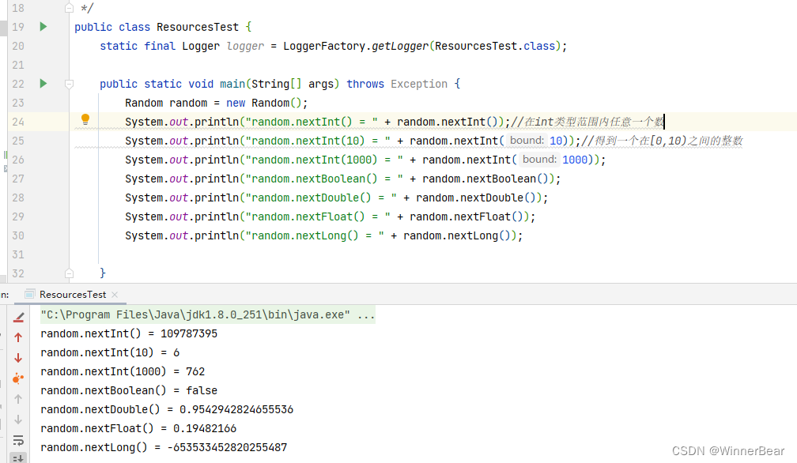
Task: Close the ResourcesTest run tab
Action: pos(115,295)
